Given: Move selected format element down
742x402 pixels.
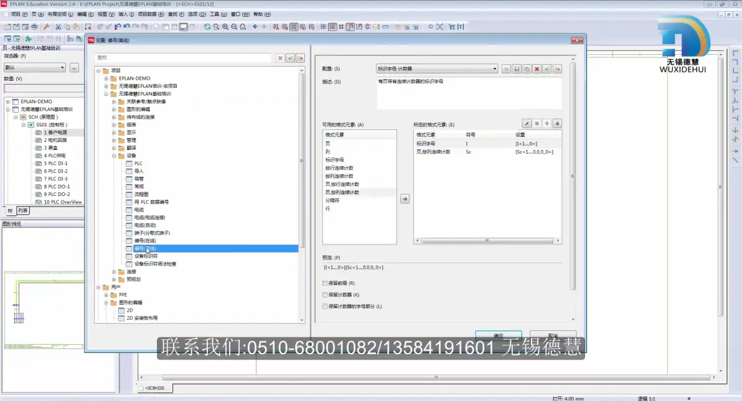Looking at the screenshot, I should [558, 123].
